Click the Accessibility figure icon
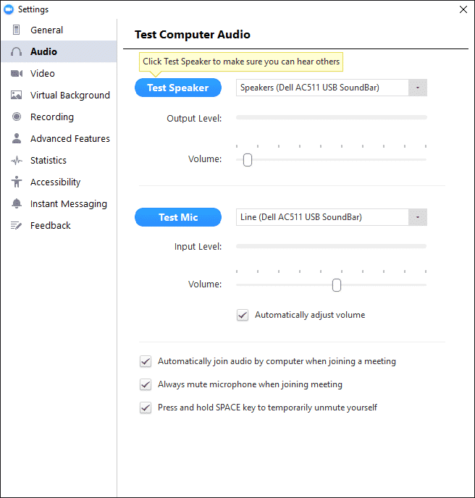This screenshot has width=475, height=498. point(17,182)
